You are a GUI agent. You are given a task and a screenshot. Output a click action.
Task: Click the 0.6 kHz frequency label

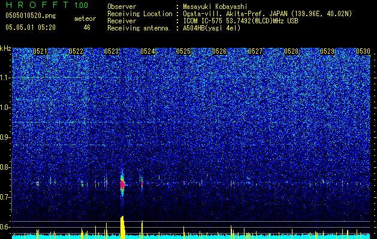pos(5,227)
